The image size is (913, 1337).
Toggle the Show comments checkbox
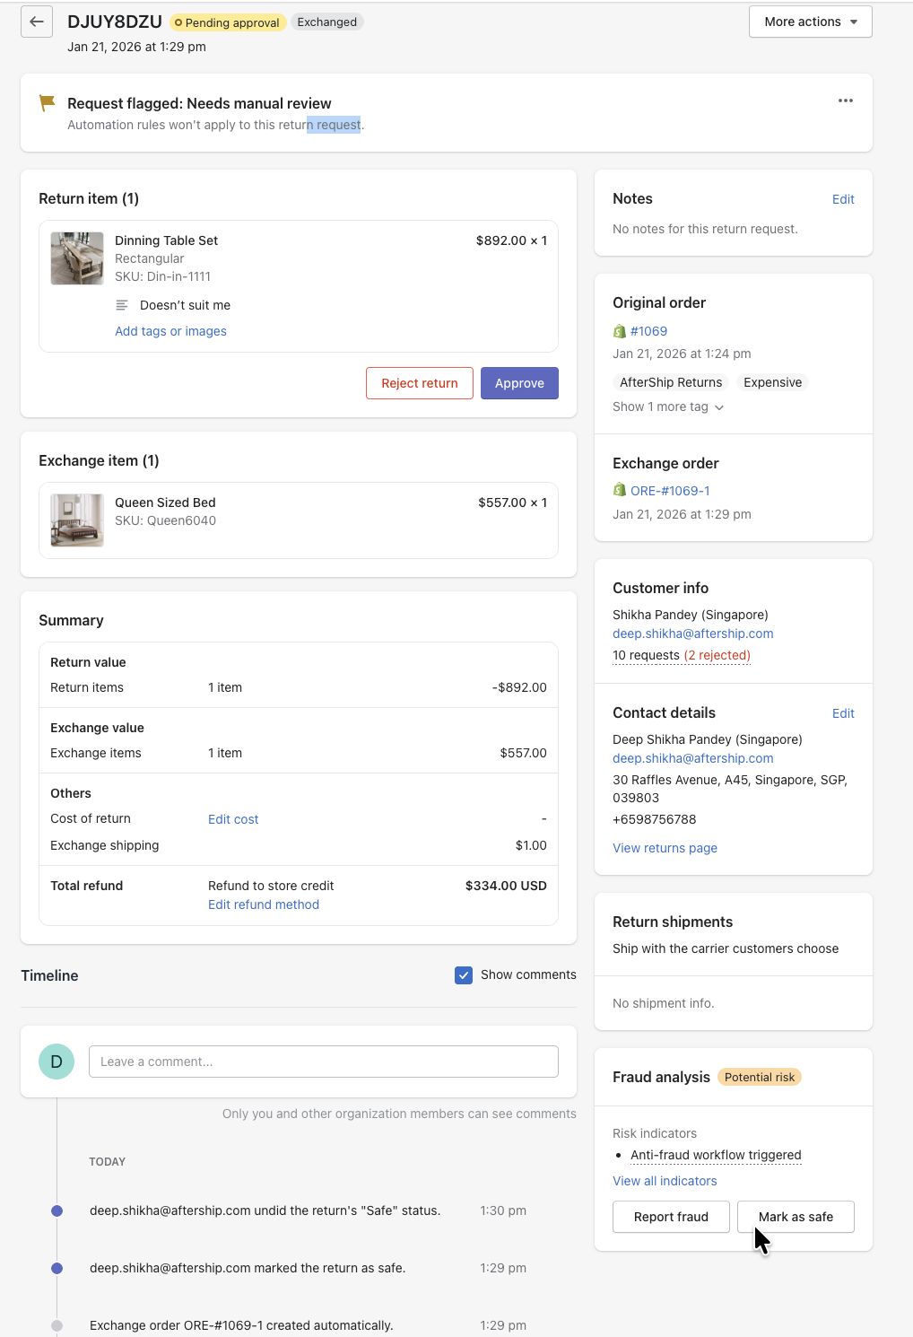tap(464, 975)
